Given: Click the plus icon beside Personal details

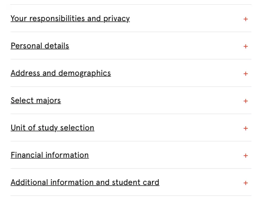Looking at the screenshot, I should [246, 46].
